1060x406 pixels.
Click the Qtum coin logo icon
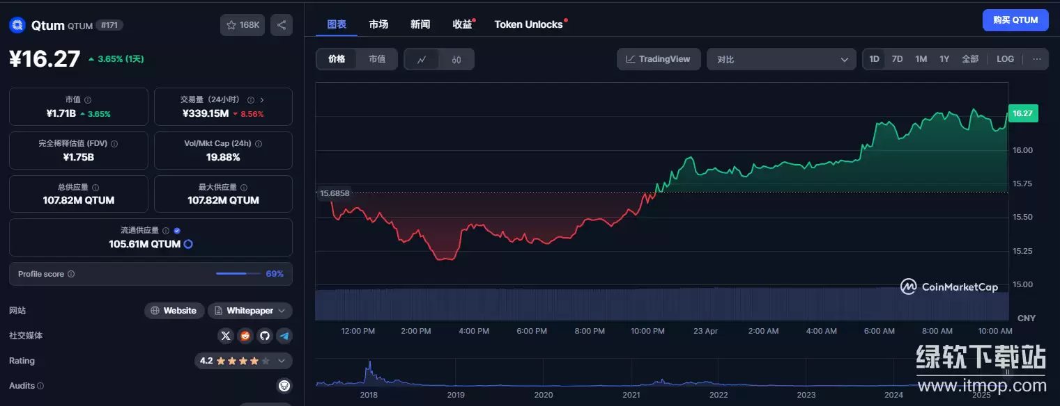(17, 25)
